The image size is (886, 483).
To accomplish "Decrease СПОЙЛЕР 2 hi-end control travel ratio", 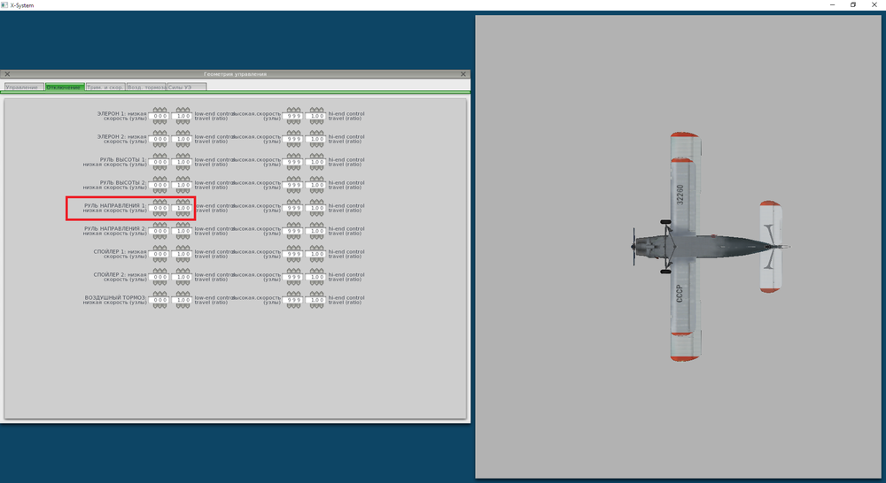I will coord(316,283).
